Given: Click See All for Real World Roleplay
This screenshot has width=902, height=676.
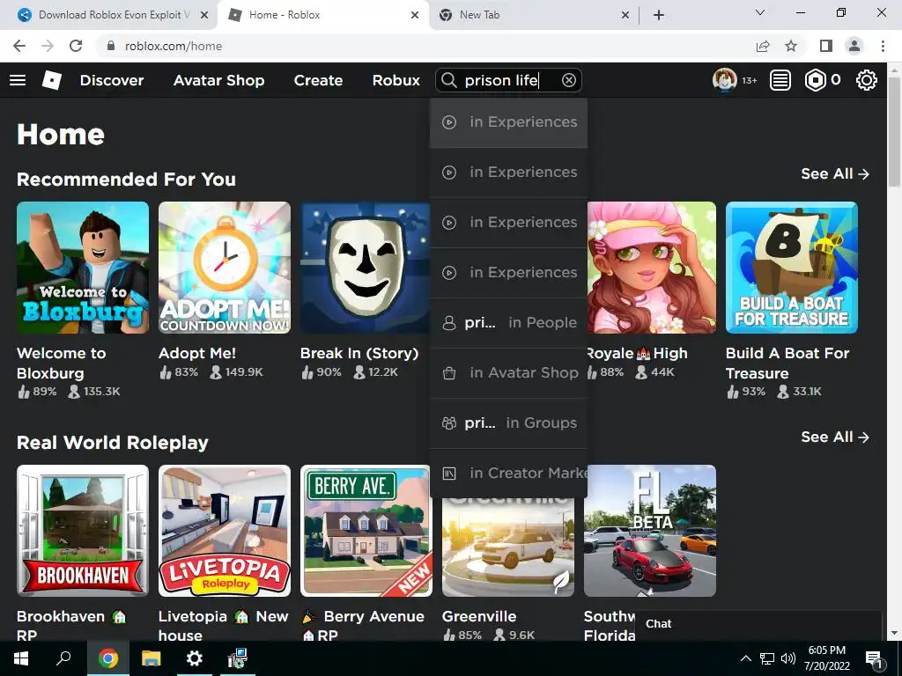Looking at the screenshot, I should click(x=835, y=437).
